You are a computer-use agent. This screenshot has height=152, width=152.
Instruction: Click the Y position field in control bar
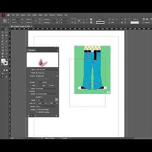[16, 22]
